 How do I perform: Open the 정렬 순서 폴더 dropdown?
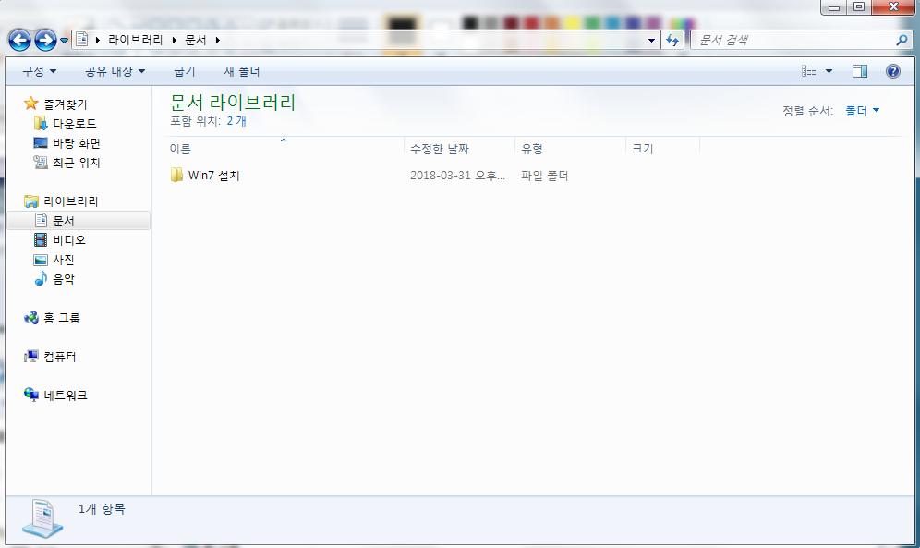862,110
